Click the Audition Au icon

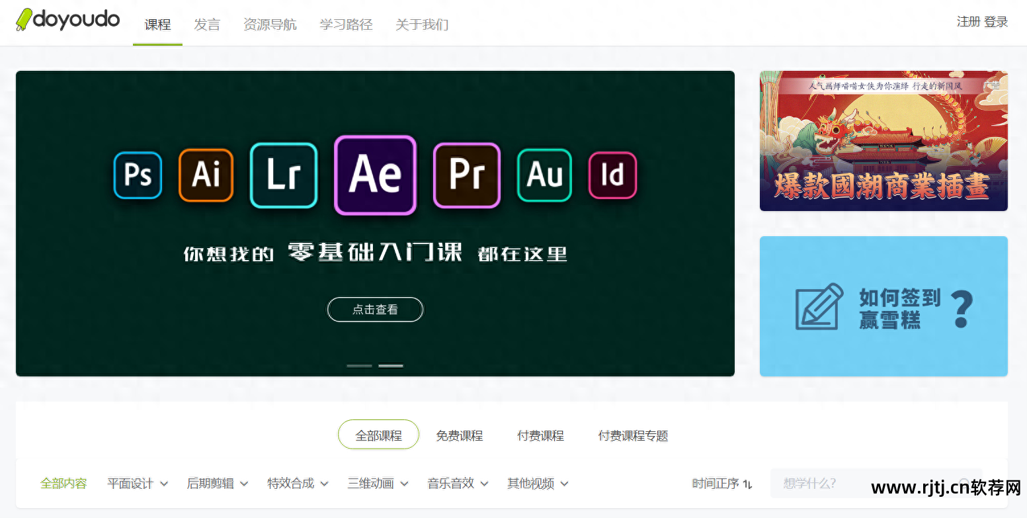(544, 175)
